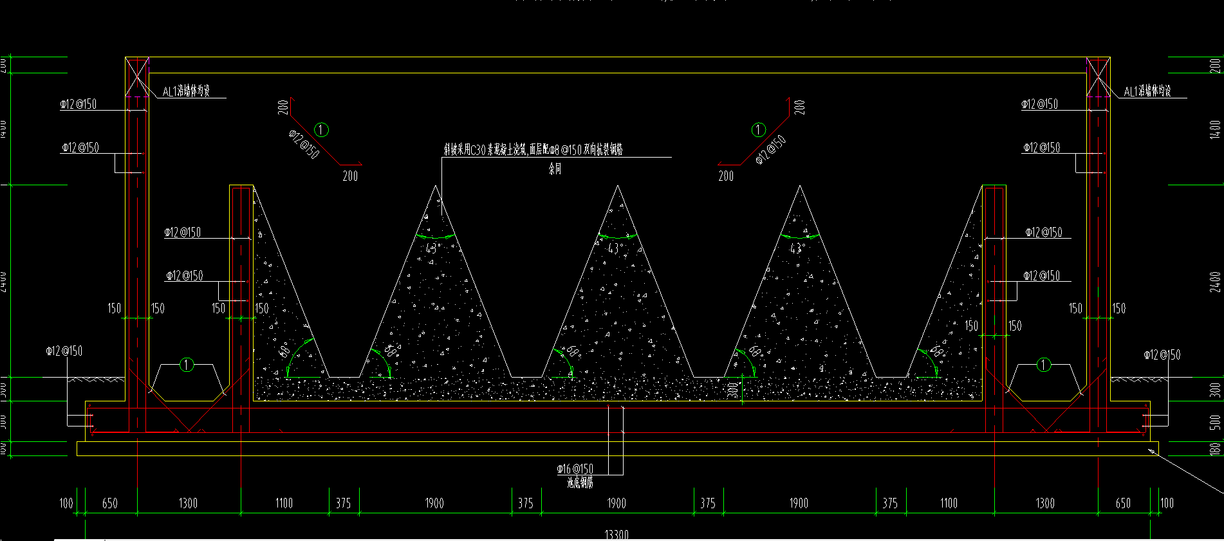Select the circled 1 in the bottom-left haunch
Viewport: 1224px width, 541px height.
pyautogui.click(x=187, y=365)
